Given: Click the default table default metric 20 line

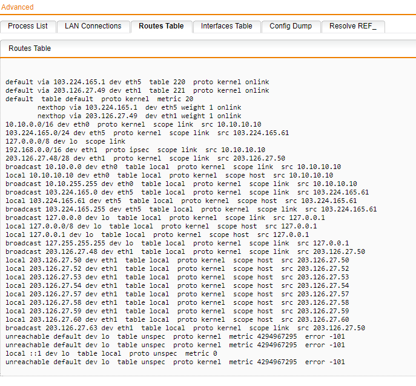Looking at the screenshot, I should [x=99, y=99].
